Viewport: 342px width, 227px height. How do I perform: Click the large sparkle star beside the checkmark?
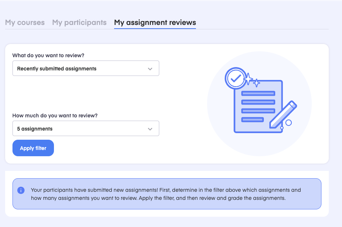coord(248,78)
